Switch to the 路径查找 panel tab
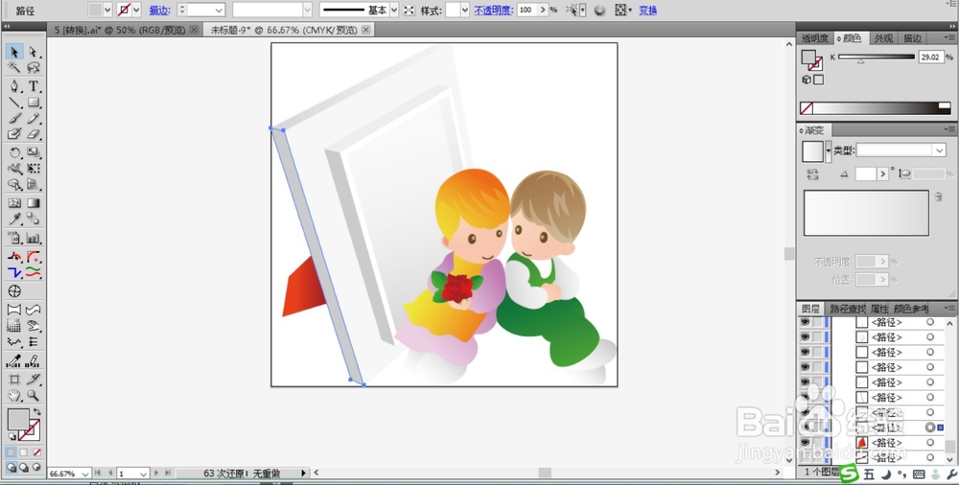959x485 pixels. tap(847, 309)
